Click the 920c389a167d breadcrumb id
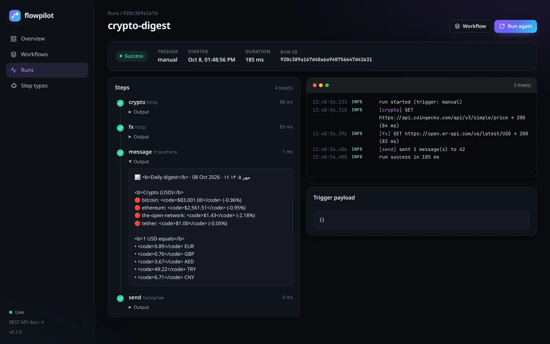Screen dimensions: 550x344 [x=140, y=13]
